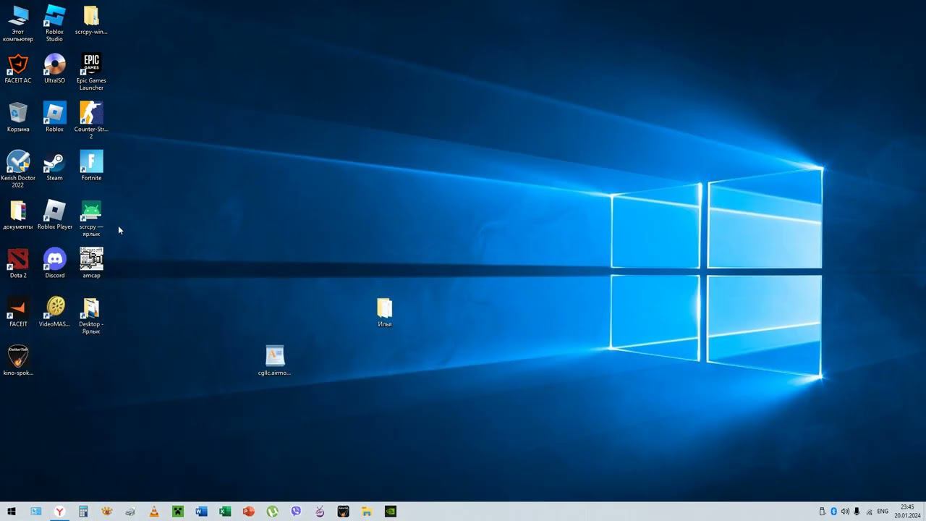The image size is (926, 521).
Task: Select the scrcpy-win folder on the desktop
Action: pyautogui.click(x=91, y=20)
